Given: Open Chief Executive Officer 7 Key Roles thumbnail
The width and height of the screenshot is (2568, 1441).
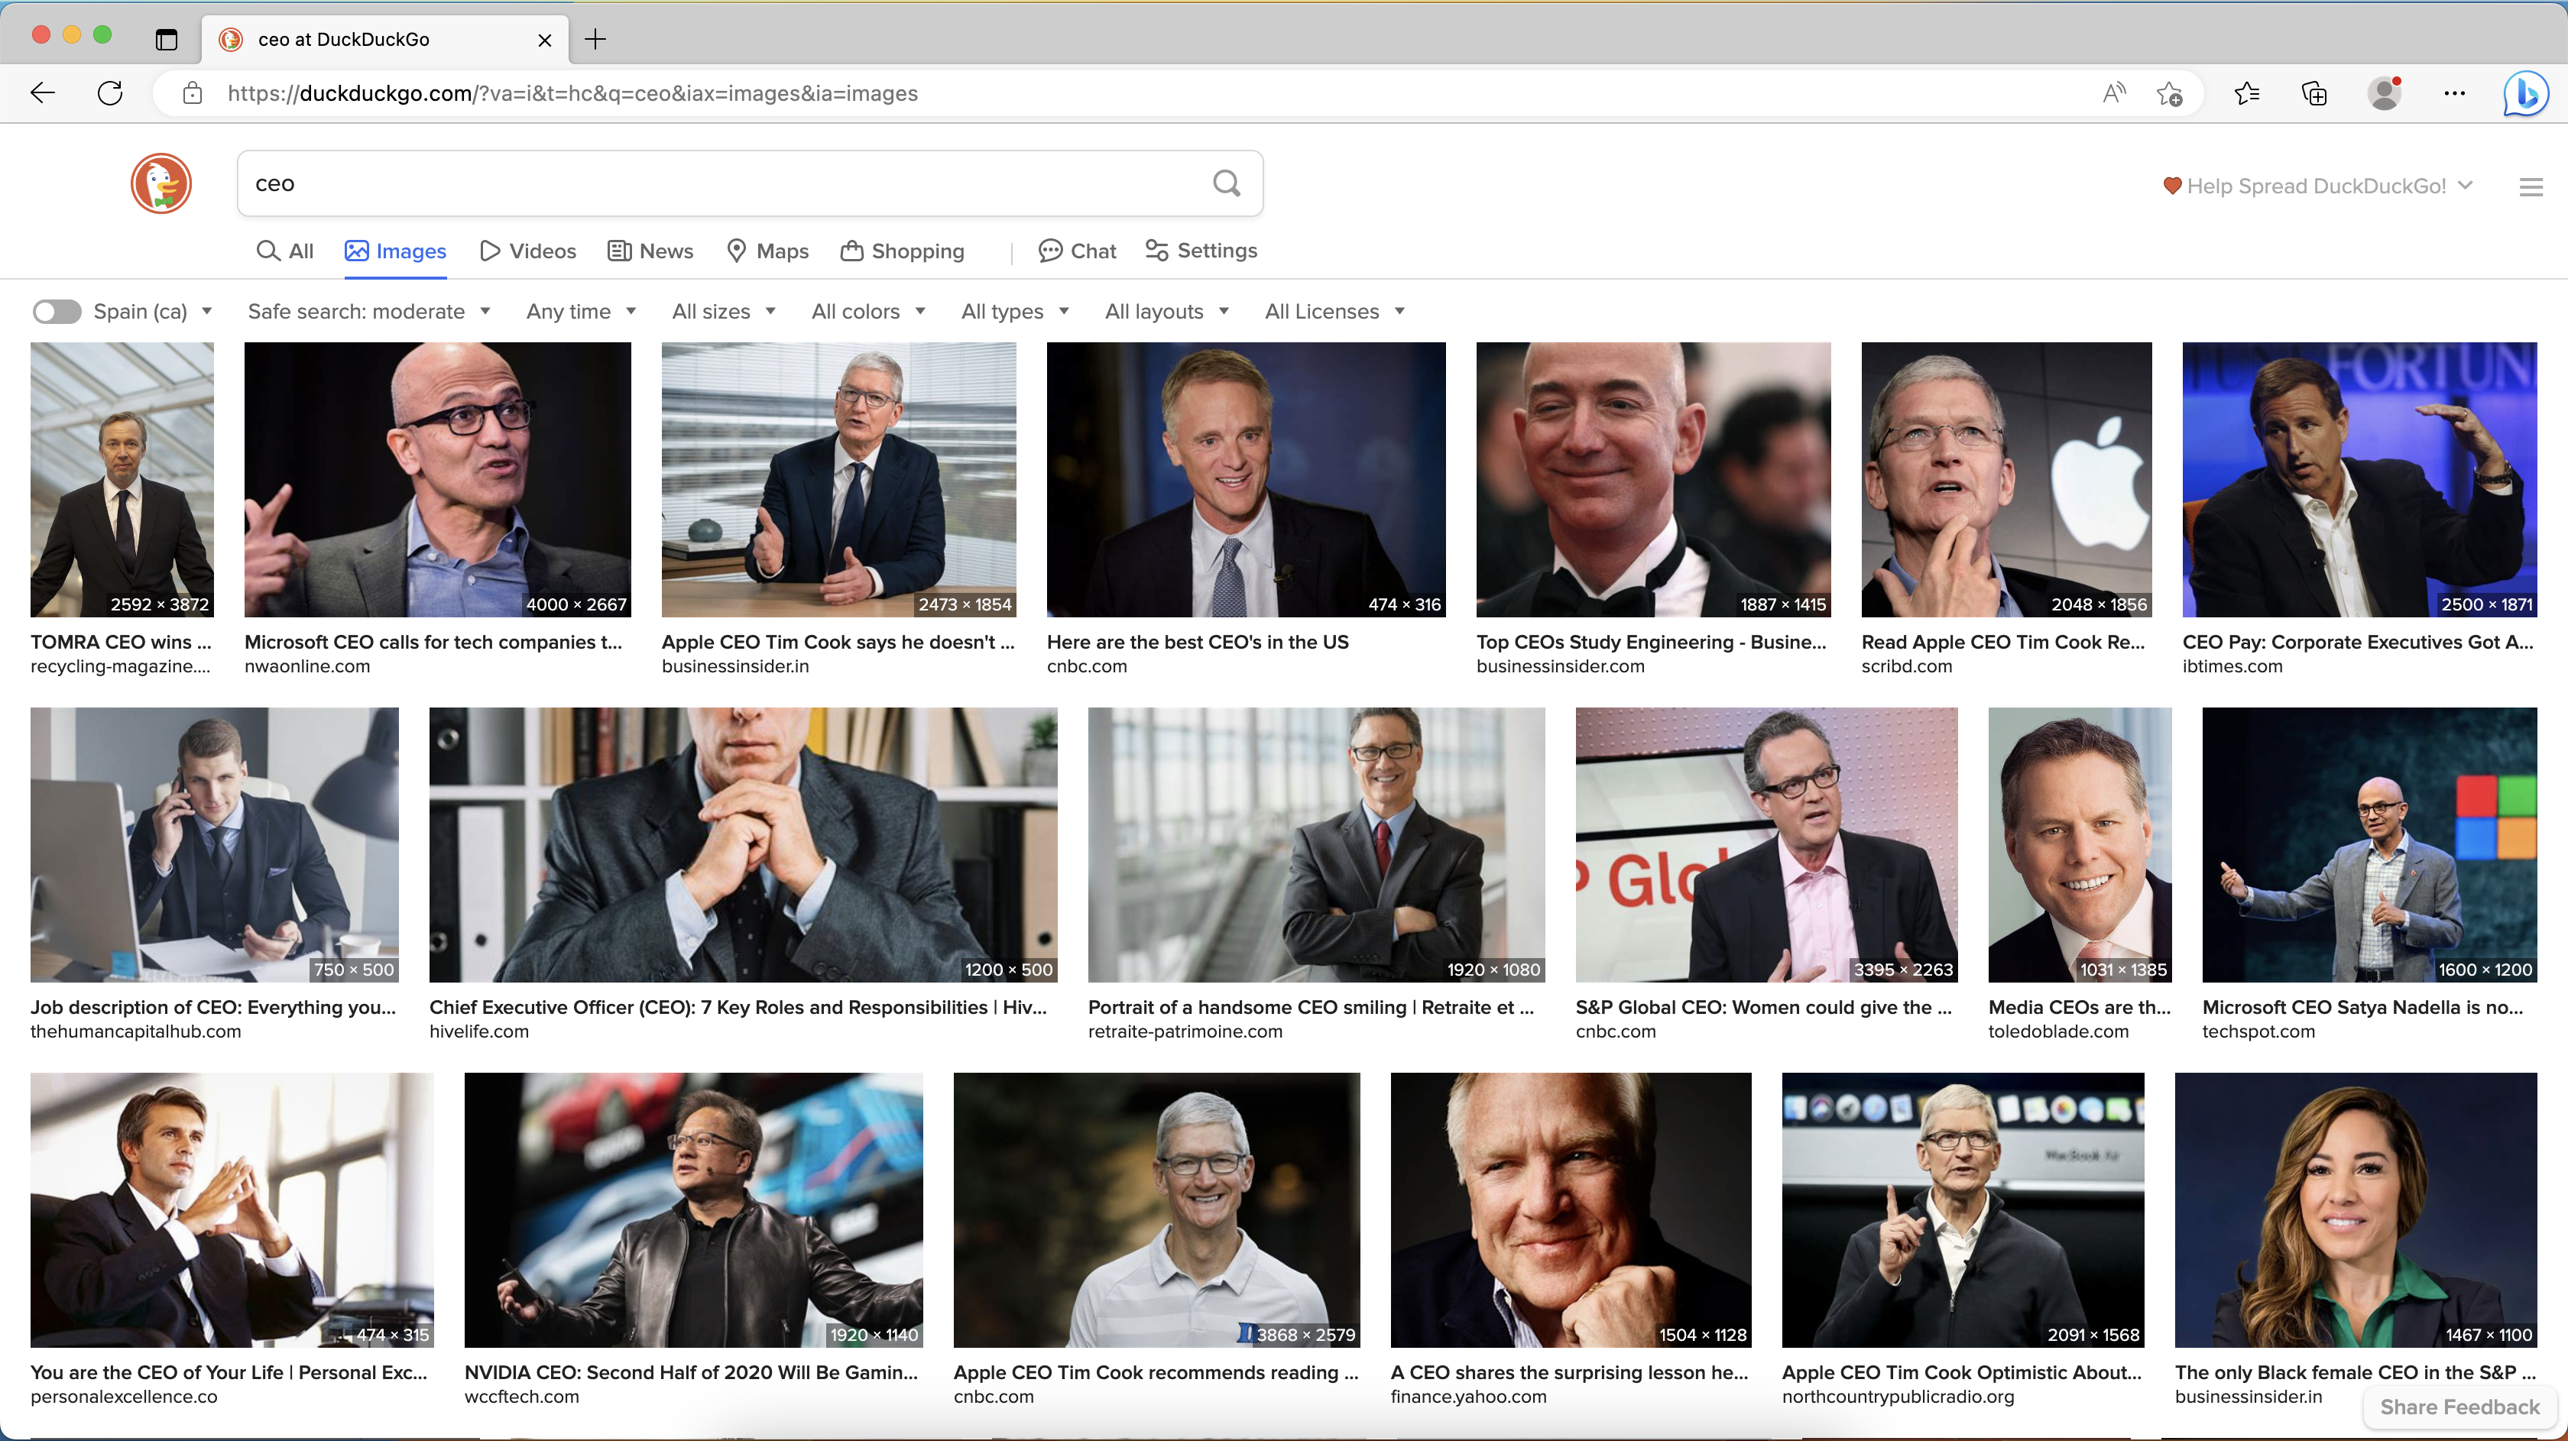Looking at the screenshot, I should point(743,845).
